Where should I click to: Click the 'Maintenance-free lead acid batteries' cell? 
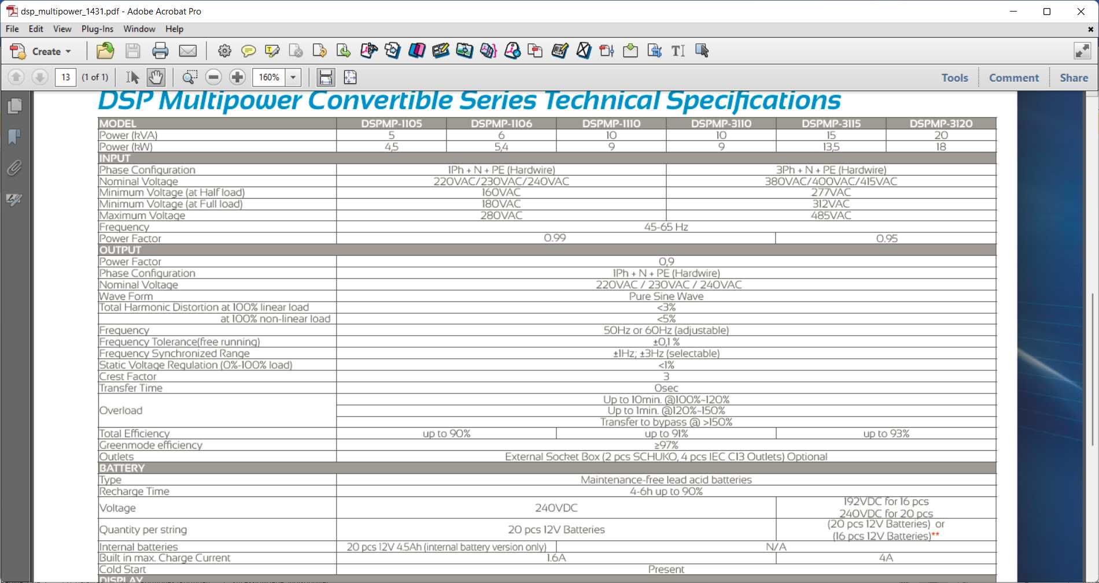pos(666,480)
